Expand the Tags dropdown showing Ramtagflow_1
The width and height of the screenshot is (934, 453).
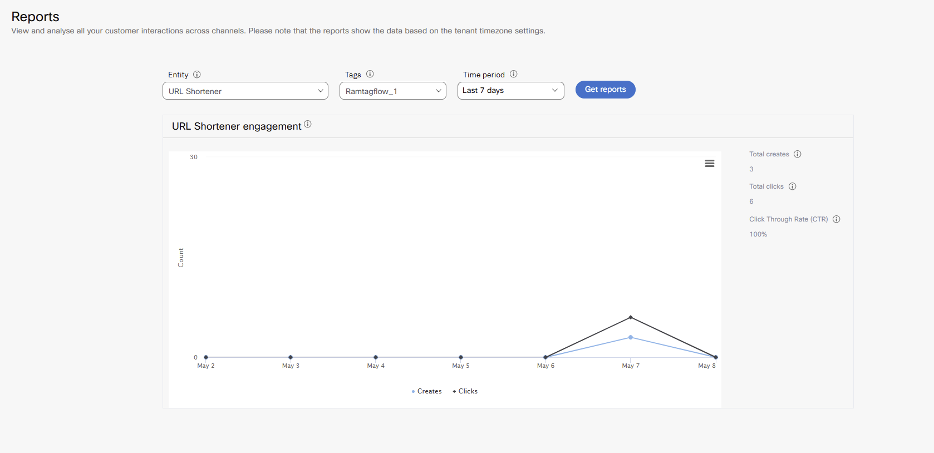point(393,91)
